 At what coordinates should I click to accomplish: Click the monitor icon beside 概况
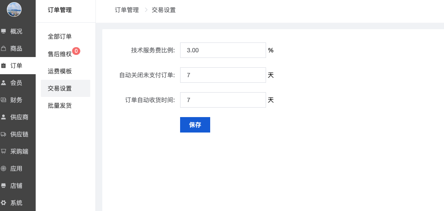pos(4,31)
